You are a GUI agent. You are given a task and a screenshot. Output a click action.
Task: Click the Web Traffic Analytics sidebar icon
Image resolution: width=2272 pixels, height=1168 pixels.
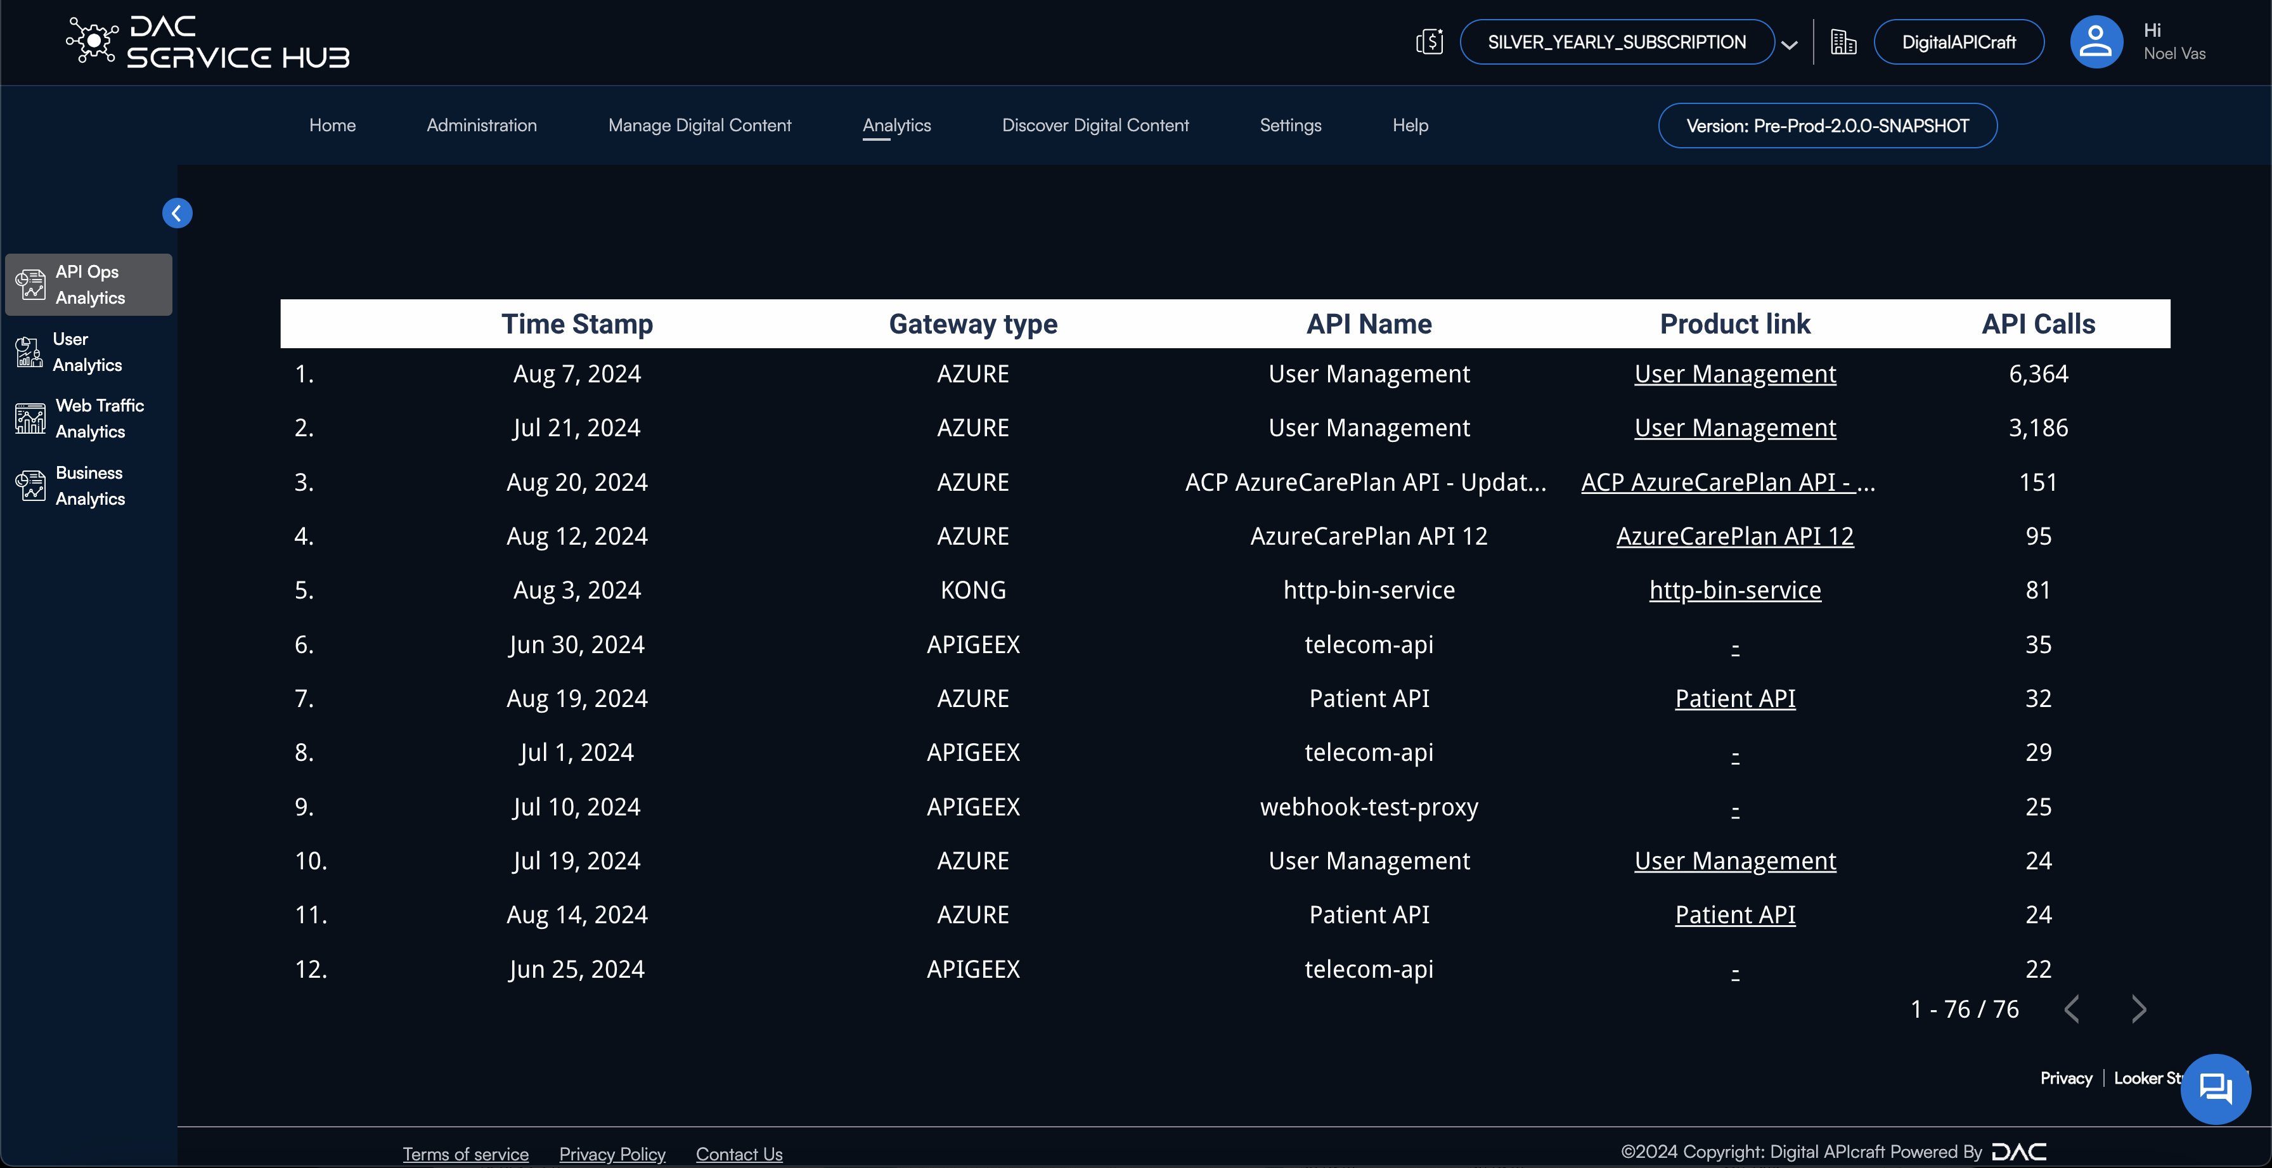(31, 418)
